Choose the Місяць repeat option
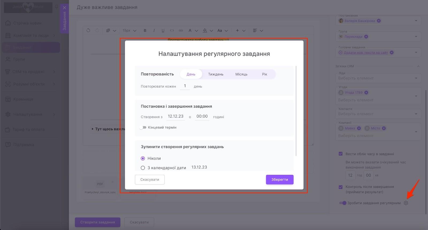The width and height of the screenshot is (428, 230). click(241, 74)
